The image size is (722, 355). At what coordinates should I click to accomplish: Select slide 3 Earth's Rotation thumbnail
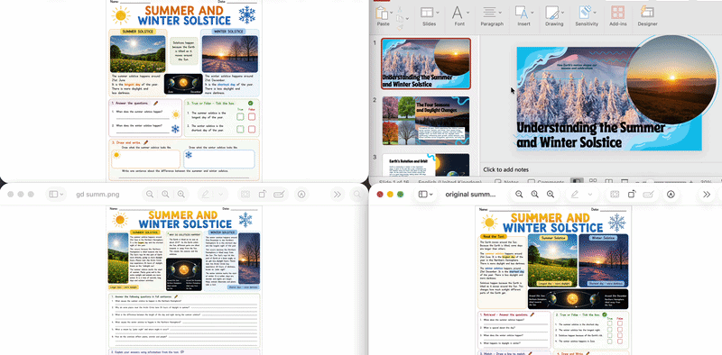pyautogui.click(x=426, y=165)
